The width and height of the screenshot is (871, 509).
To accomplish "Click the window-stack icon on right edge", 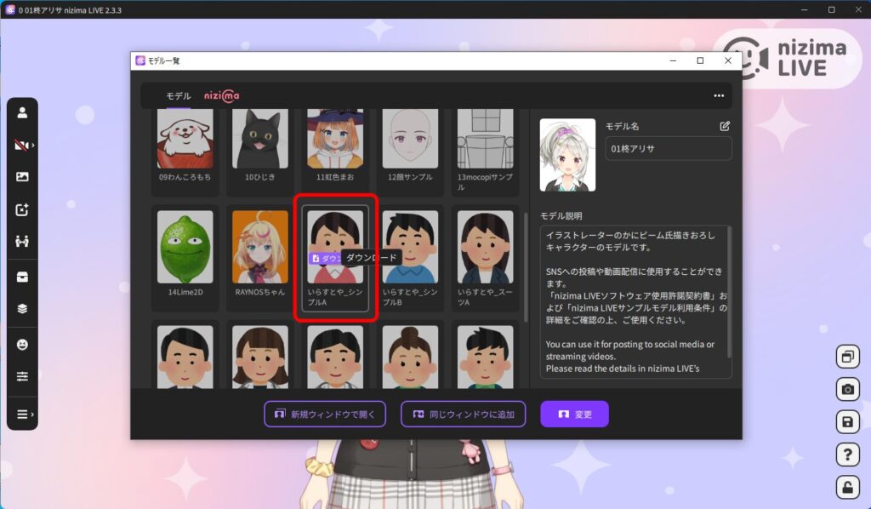I will click(x=847, y=357).
